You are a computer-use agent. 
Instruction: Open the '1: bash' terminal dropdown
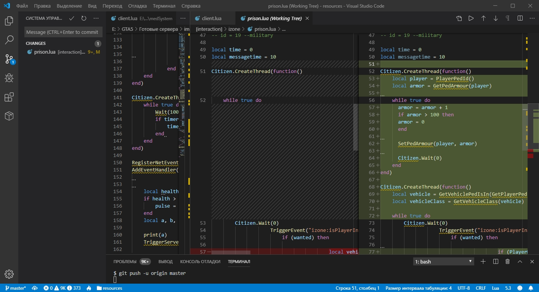444,262
